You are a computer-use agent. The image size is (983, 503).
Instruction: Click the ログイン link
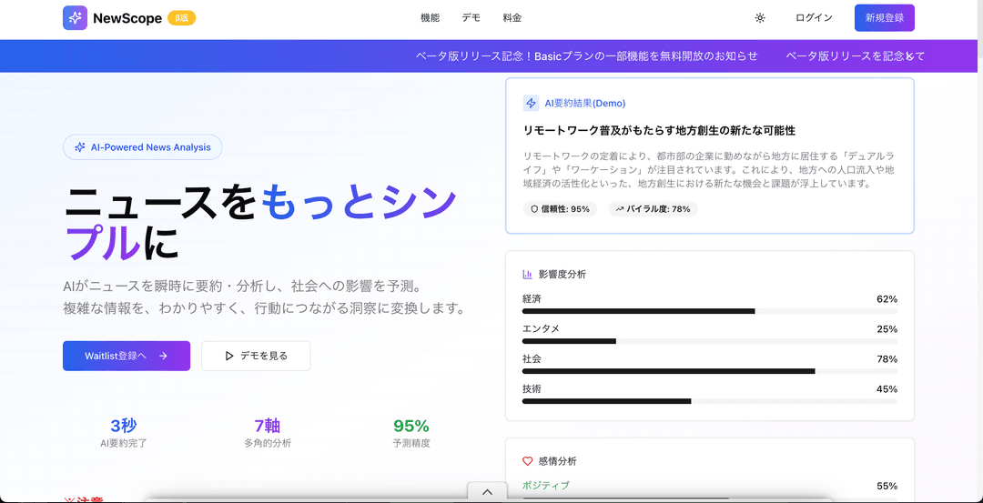[814, 18]
